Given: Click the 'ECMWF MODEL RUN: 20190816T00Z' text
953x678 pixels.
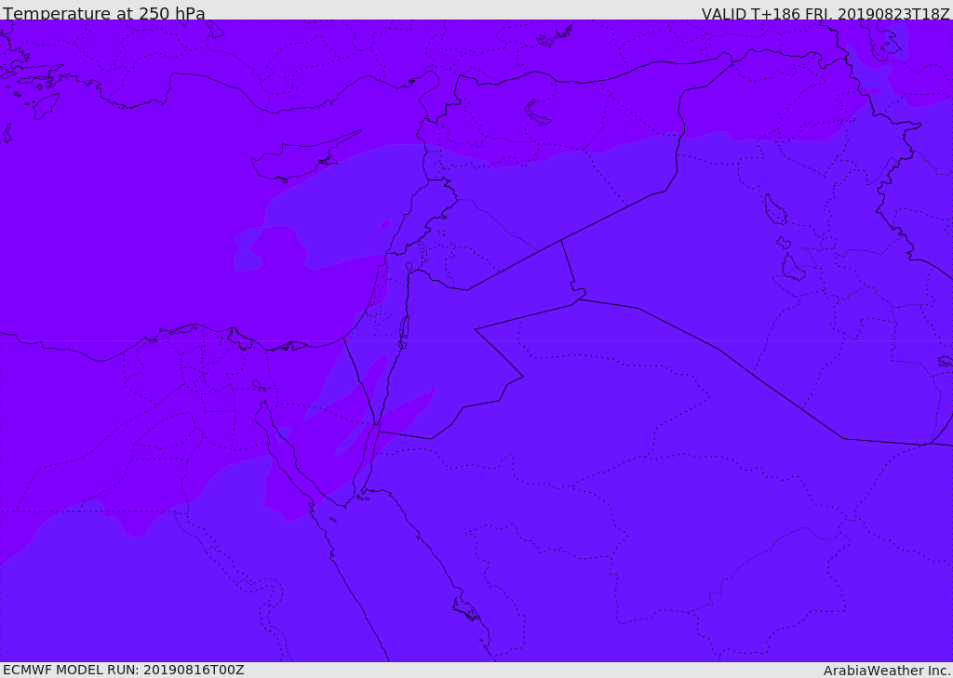Looking at the screenshot, I should tap(124, 671).
